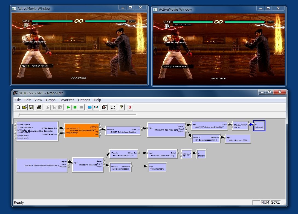Select the unnumbered AVI Decompressor filter
Screen dimensions: 298x214
coord(120,167)
